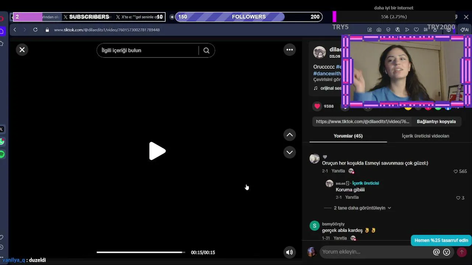The height and width of the screenshot is (265, 472).
Task: Bookmark page with the heart toolbar icon
Action: coord(416,30)
